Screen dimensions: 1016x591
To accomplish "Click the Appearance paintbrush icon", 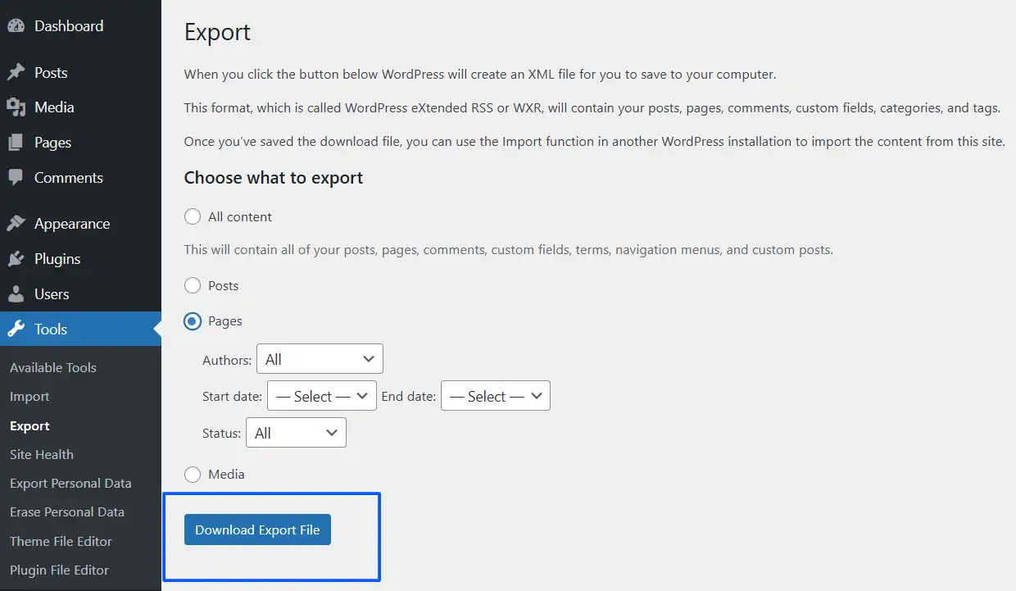I will [x=16, y=224].
